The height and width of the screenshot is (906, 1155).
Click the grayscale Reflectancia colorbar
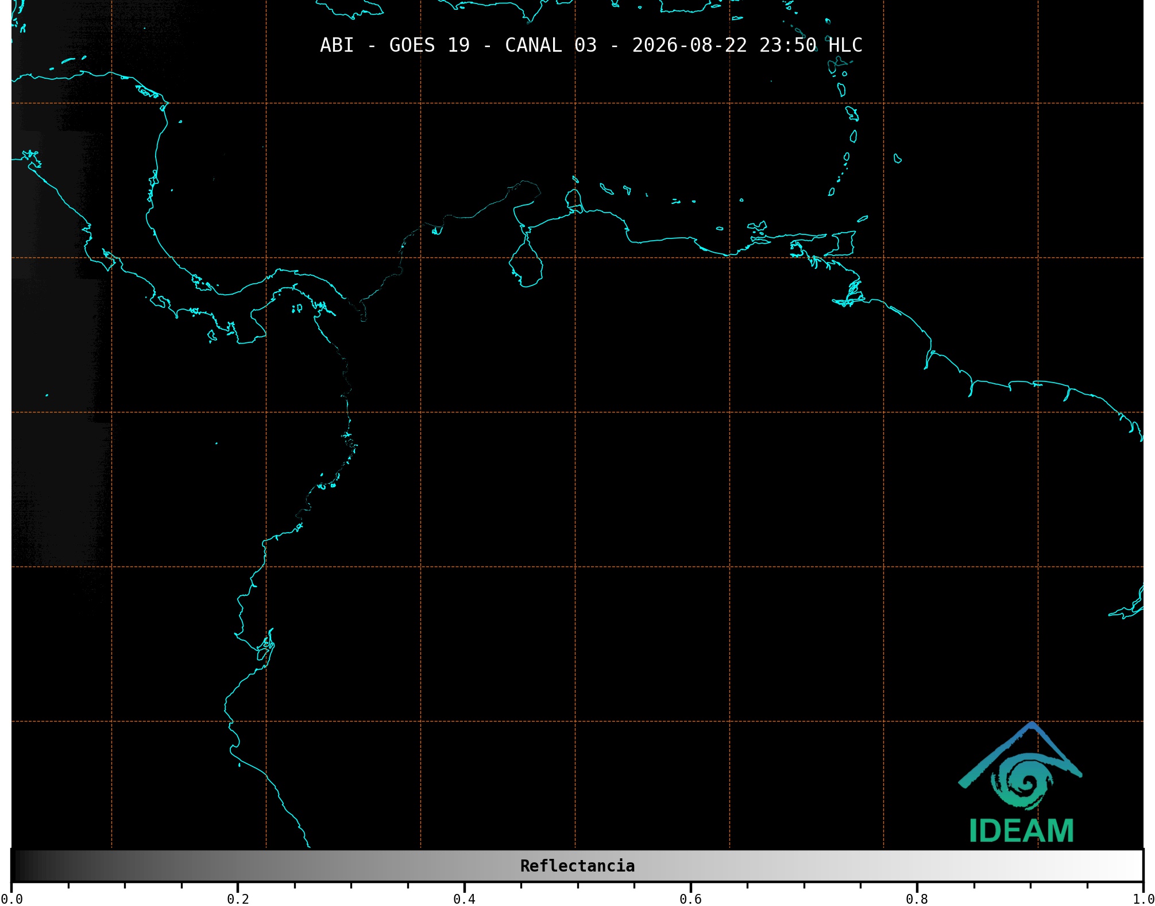(x=577, y=866)
